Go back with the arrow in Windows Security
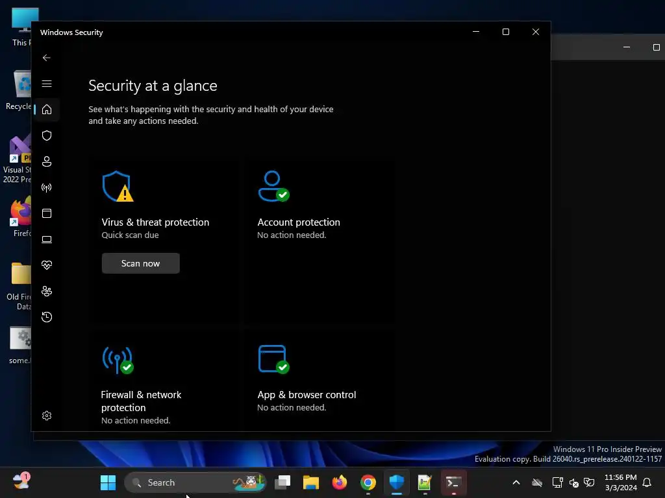 point(47,58)
